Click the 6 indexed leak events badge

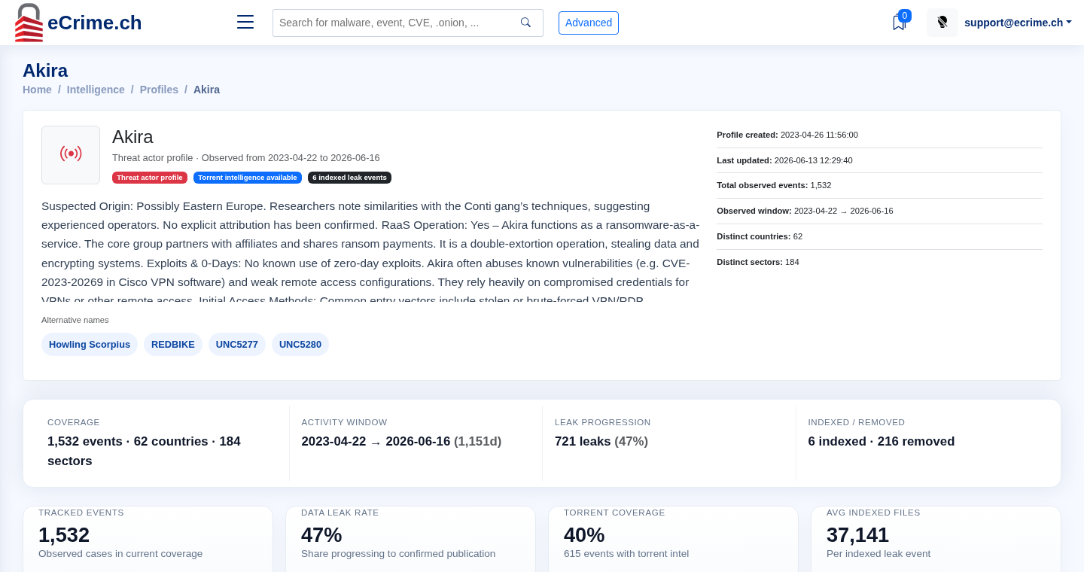(x=349, y=178)
